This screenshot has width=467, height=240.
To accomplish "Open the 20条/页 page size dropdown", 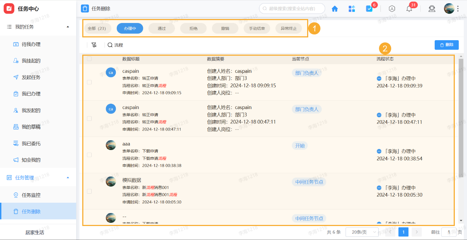I will (x=362, y=232).
